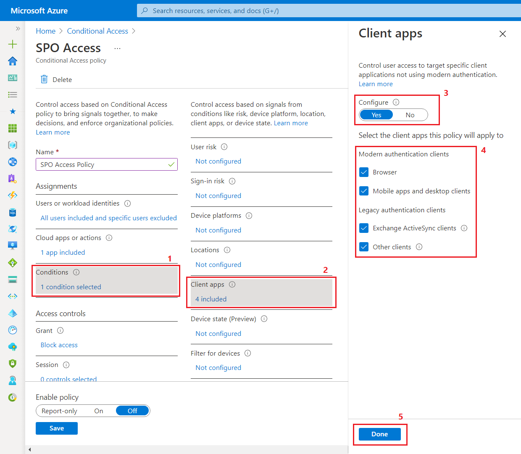The image size is (521, 454).
Task: Open the Dashboard chart icon in sidebar
Action: (13, 78)
